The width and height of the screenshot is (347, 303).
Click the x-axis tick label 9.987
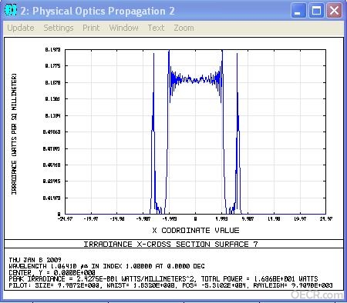click(248, 219)
